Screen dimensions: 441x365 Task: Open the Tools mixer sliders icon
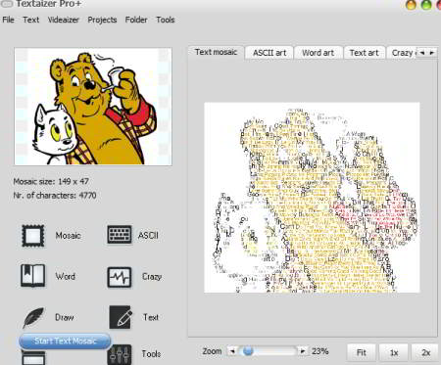coord(120,355)
